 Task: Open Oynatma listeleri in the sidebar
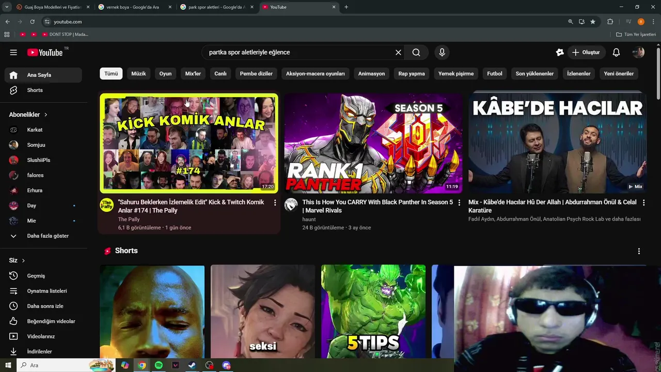[x=43, y=291]
